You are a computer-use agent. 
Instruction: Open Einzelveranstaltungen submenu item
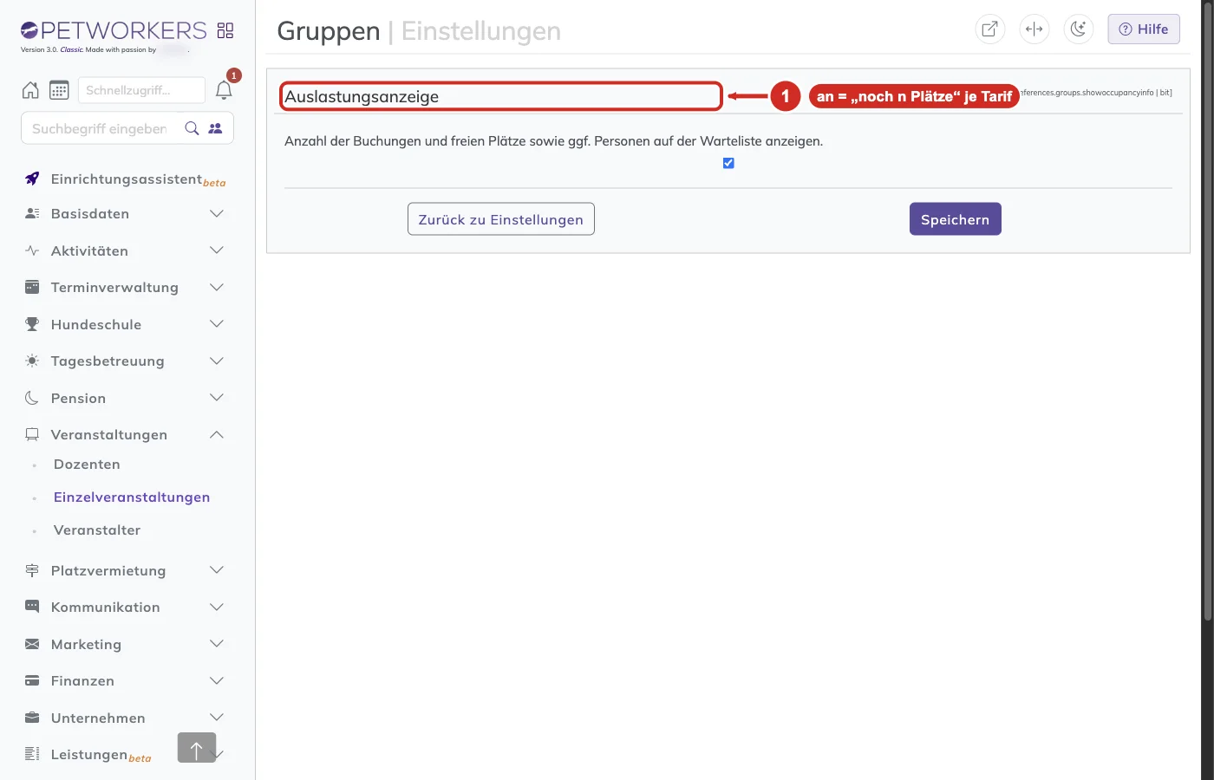pos(132,497)
